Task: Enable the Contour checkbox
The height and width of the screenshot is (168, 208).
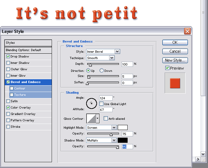Action: [x=12, y=88]
